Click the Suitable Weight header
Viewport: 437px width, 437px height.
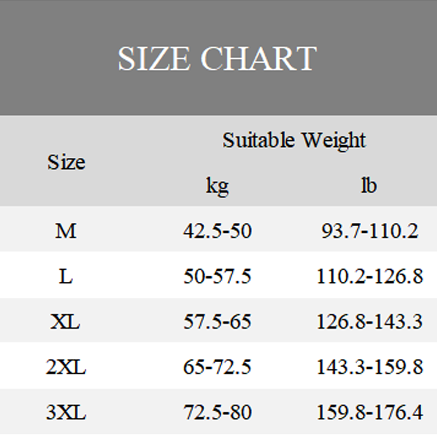pos(294,140)
